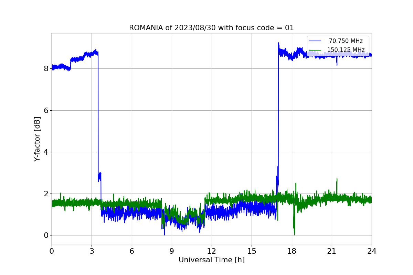Click y-axis tick label '2'
Screen dimensions: 413x275
46,194
